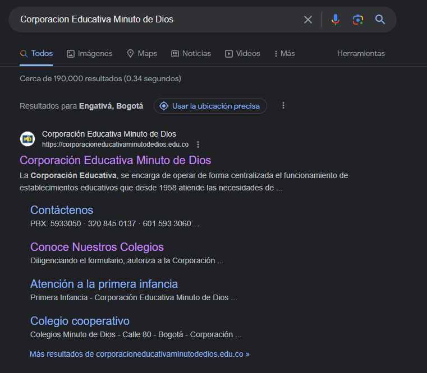Image resolution: width=427 pixels, height=373 pixels.
Task: Click Usar la ubicación precisa
Action: coord(210,106)
